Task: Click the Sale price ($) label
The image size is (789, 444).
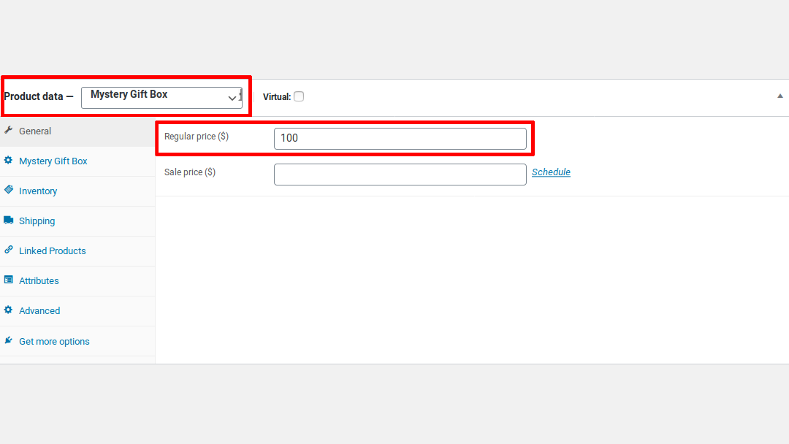Action: coord(190,172)
